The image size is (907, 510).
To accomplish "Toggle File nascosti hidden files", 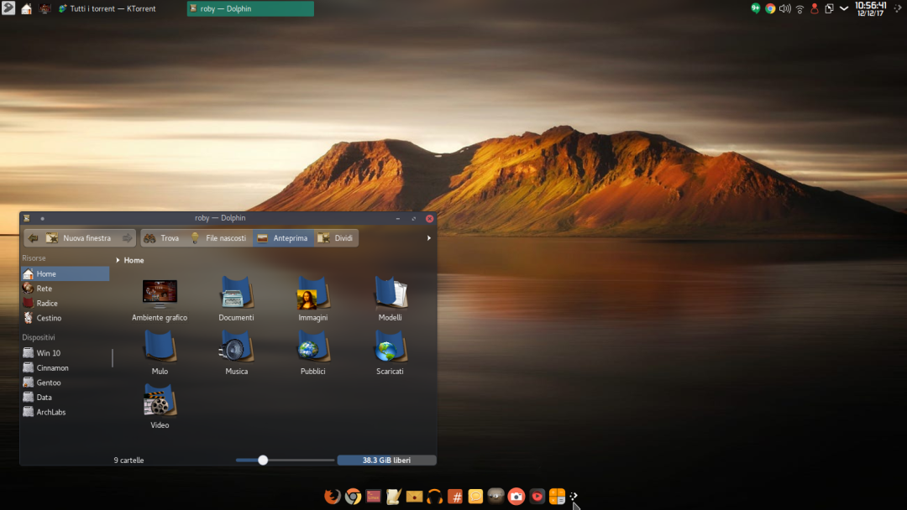I will 218,238.
